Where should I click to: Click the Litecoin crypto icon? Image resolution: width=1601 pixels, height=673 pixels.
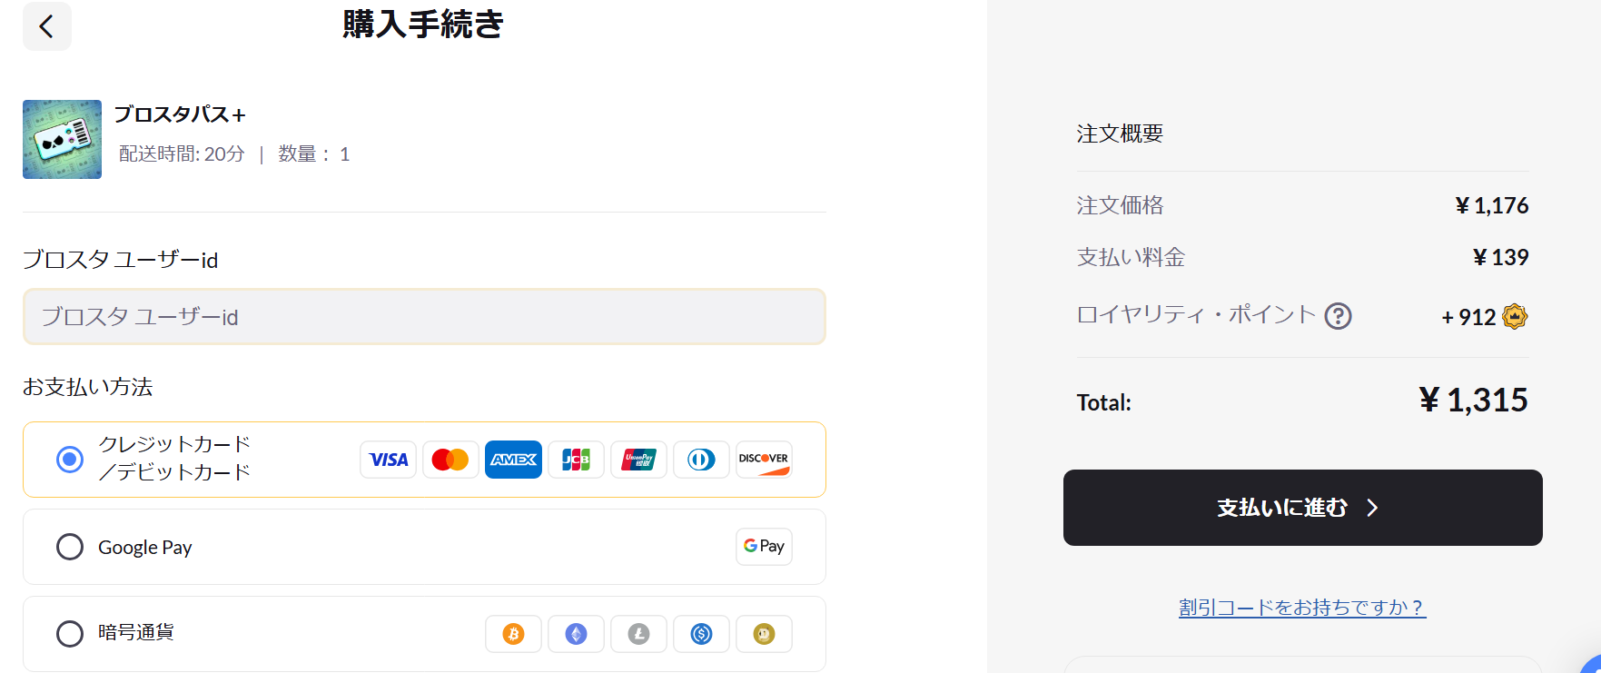pyautogui.click(x=638, y=634)
